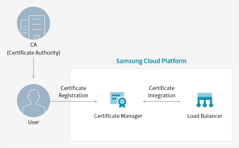Image resolution: width=239 pixels, height=148 pixels.
Task: Click the double-headed arrow before Load Balancer
Action: tap(161, 102)
